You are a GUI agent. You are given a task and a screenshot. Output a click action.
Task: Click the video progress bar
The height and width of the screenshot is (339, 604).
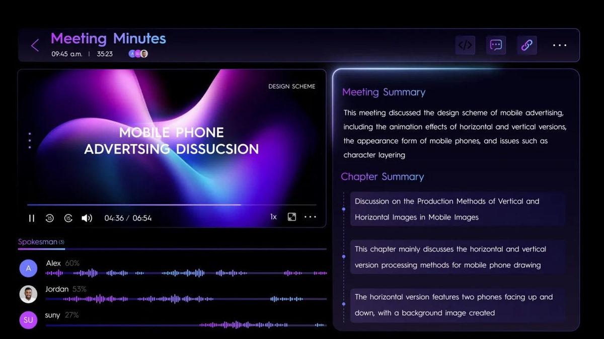tap(171, 205)
